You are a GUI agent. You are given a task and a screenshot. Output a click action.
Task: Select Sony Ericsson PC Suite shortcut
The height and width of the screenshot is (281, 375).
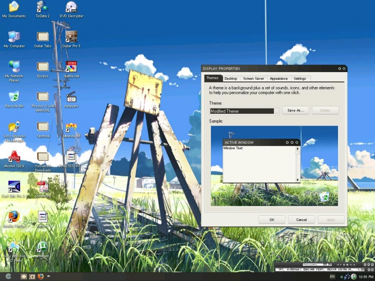tap(14, 251)
